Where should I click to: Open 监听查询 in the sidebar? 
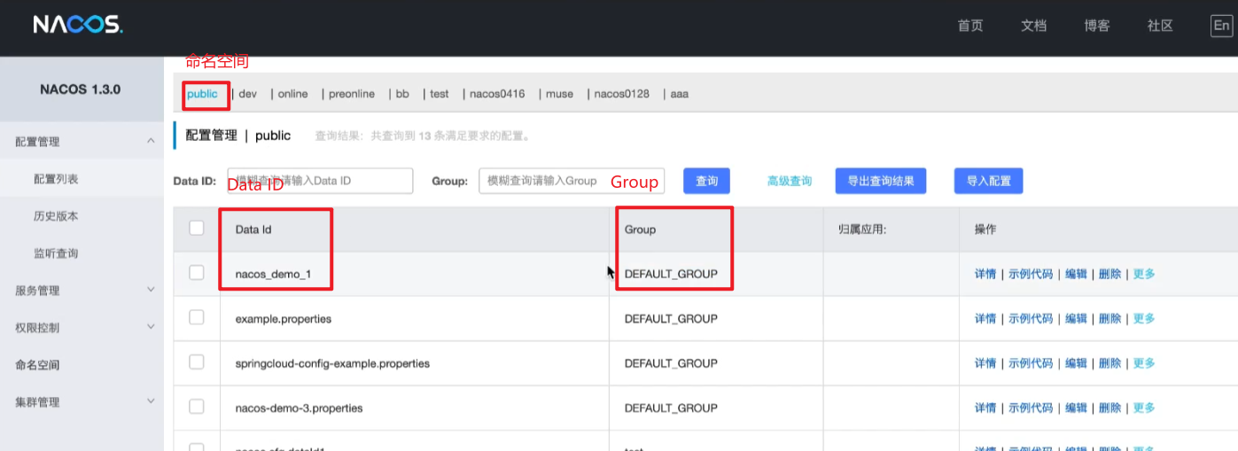[56, 253]
